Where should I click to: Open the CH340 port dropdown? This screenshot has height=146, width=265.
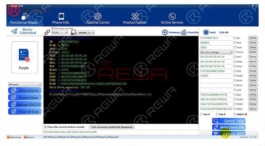click(x=60, y=32)
